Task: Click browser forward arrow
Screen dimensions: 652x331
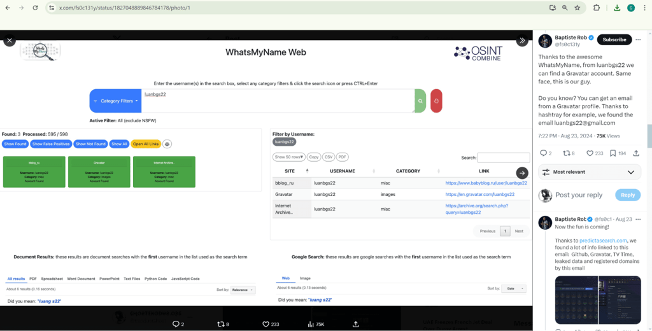Action: pyautogui.click(x=22, y=8)
